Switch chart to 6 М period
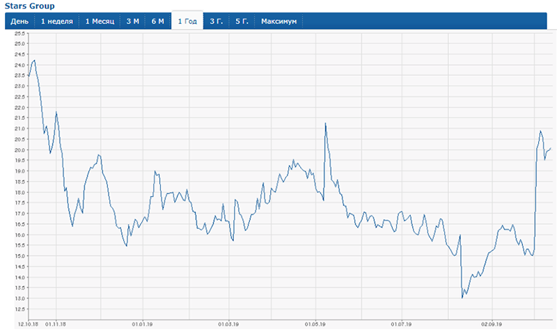 (157, 22)
